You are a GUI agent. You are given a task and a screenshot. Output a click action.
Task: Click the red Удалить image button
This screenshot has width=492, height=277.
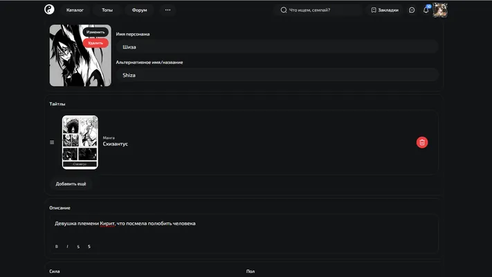[95, 43]
